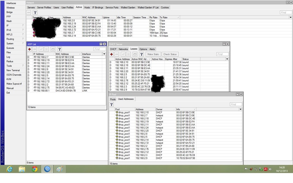Image resolution: width=293 pixels, height=183 pixels.
Task: Open Queues from the sidebar menu
Action: [10, 48]
